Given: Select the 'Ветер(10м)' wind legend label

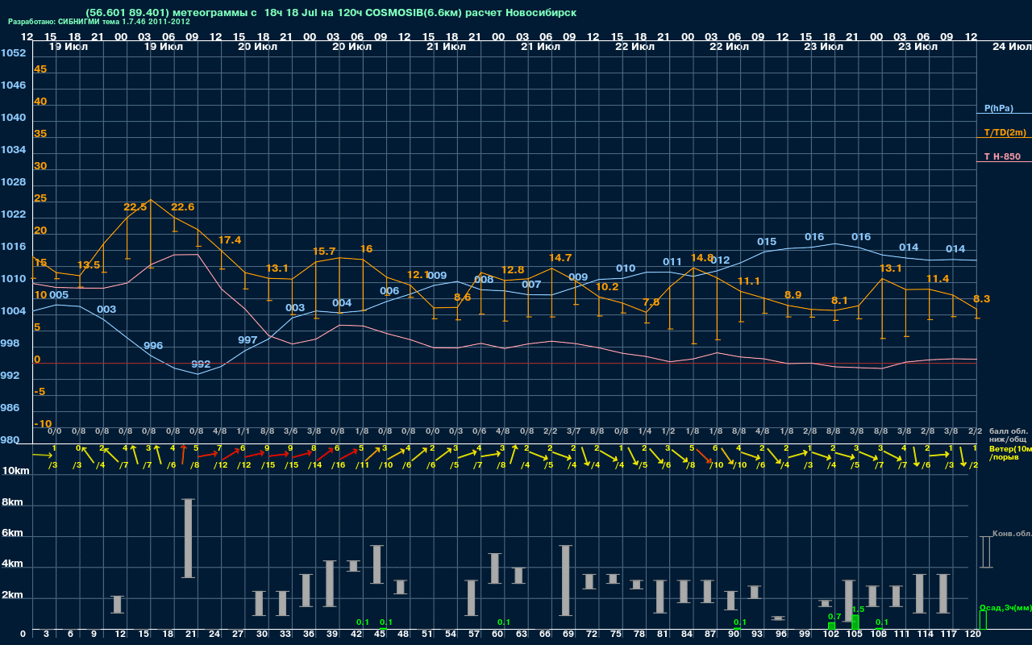Looking at the screenshot, I should point(1010,448).
